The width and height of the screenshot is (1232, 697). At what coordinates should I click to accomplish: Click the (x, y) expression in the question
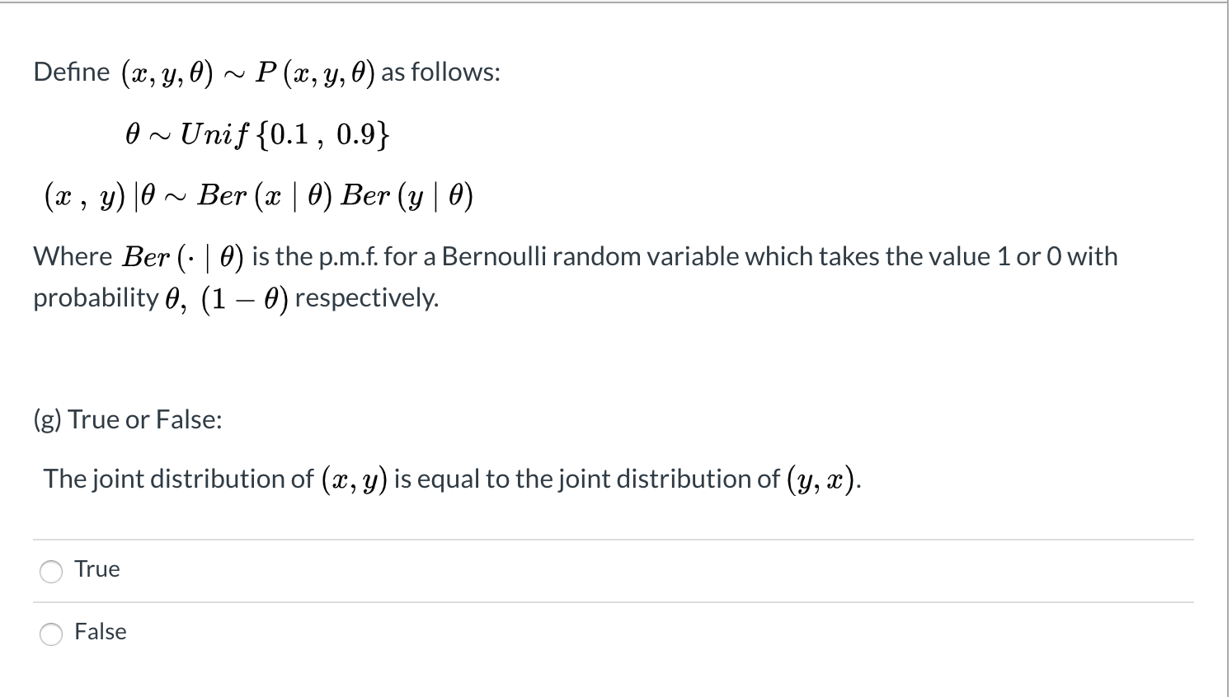(355, 478)
